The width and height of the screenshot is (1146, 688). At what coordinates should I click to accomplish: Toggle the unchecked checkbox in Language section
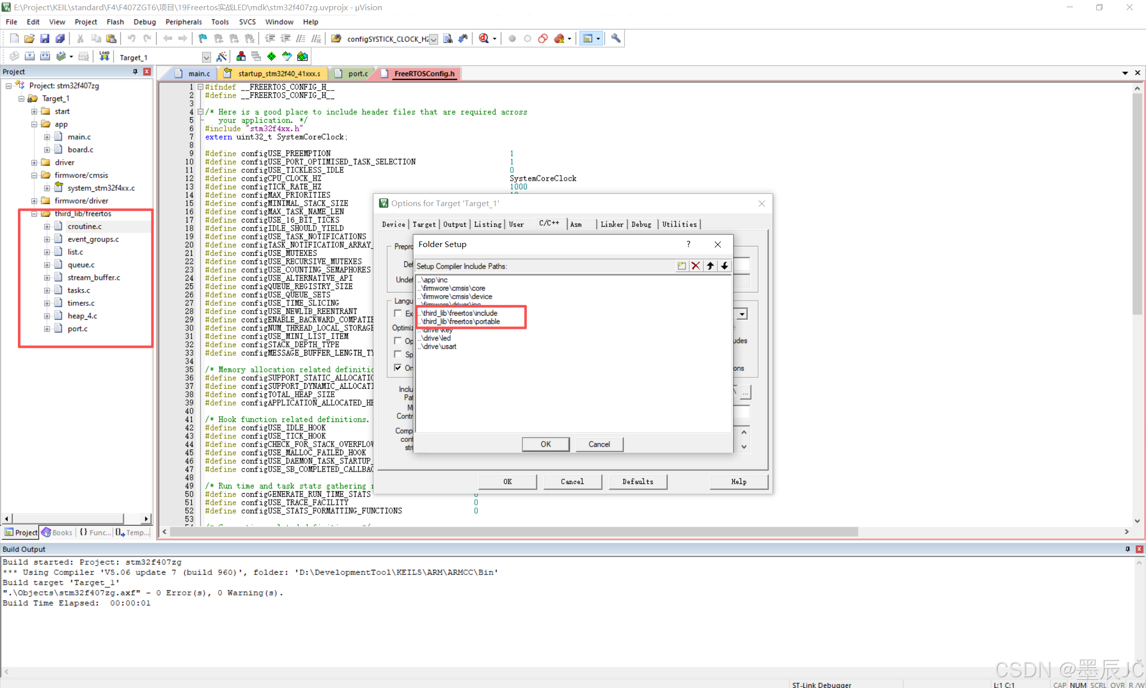[398, 313]
